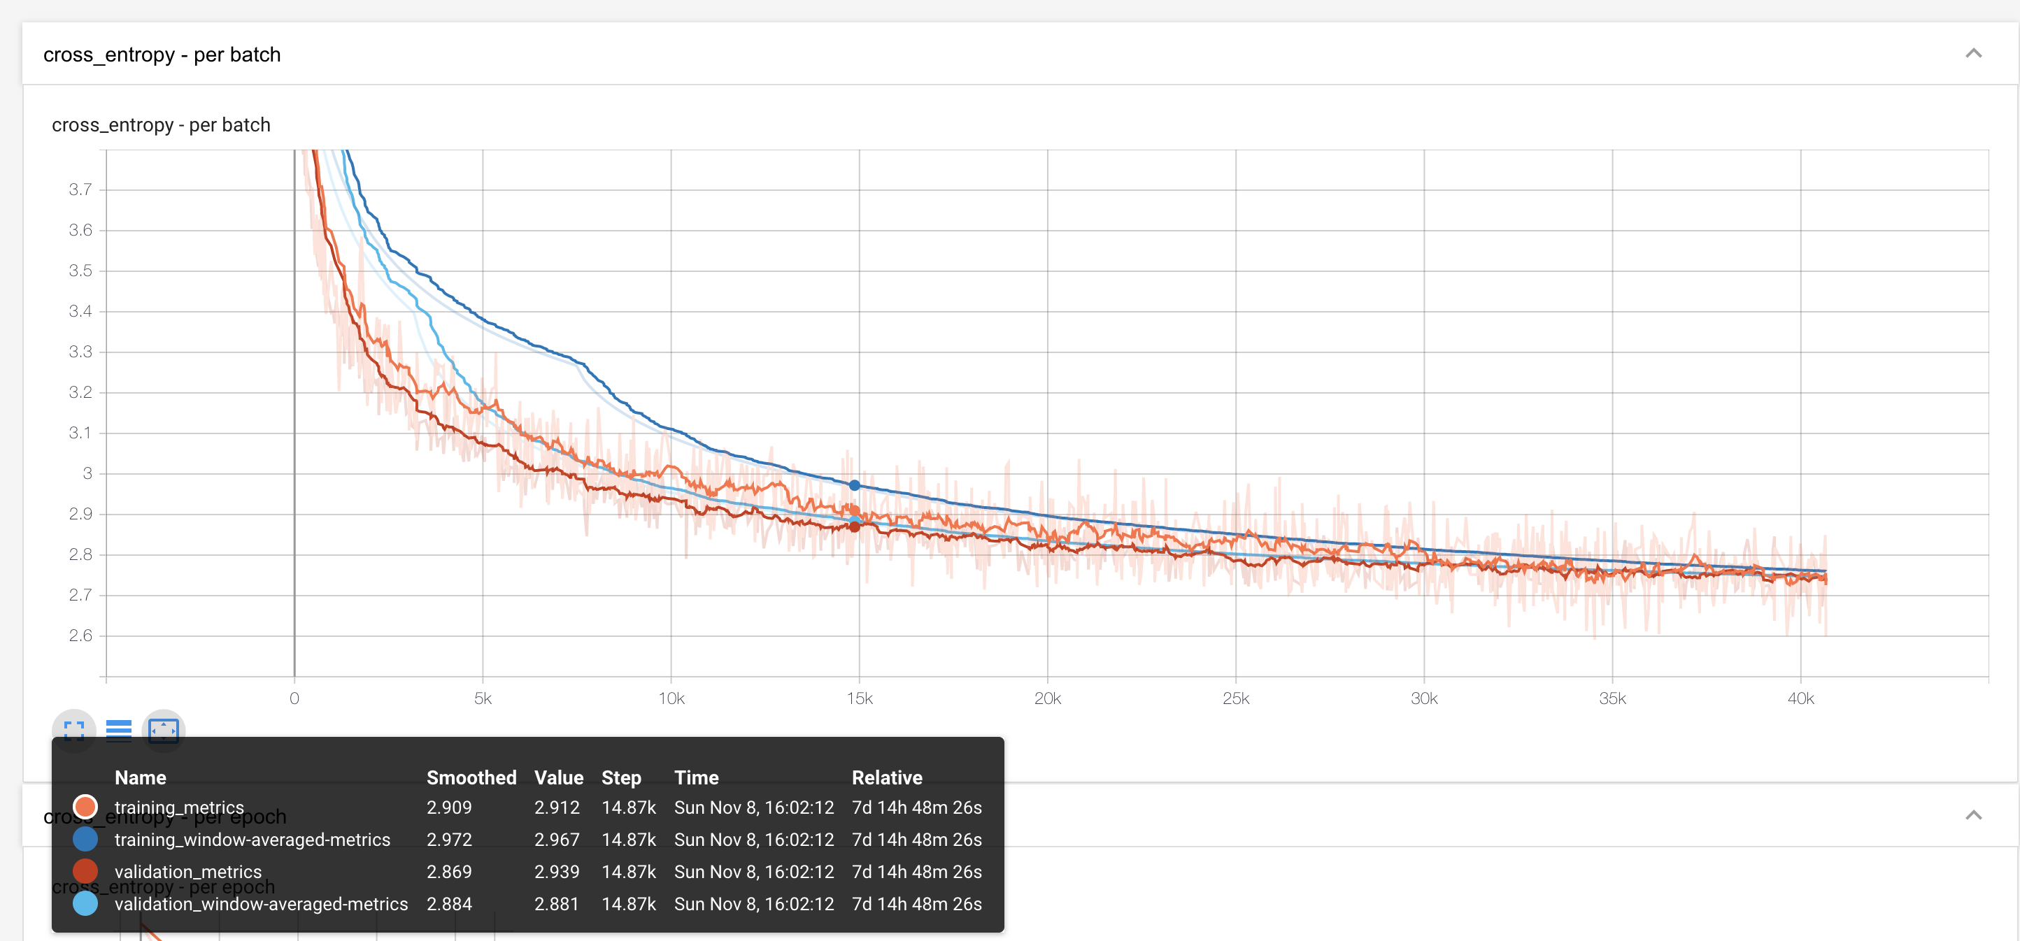
Task: Click the dark red data point marker on the chart
Action: (854, 527)
